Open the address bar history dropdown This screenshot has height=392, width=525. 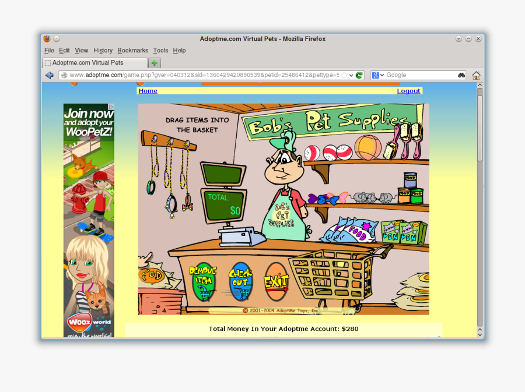pyautogui.click(x=351, y=75)
